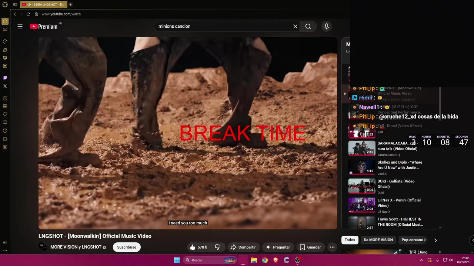This screenshot has height=266, width=474.
Task: Open the pinboard pin icon in sidebar
Action: coord(5,123)
